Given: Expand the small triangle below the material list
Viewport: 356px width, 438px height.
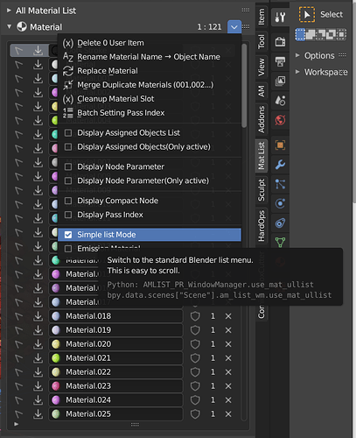Looking at the screenshot, I should pyautogui.click(x=16, y=424).
